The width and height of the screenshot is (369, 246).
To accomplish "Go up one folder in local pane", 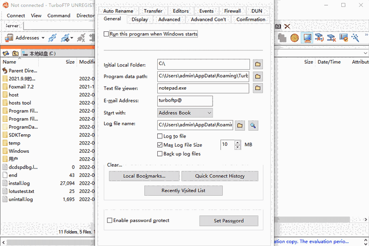I will [x=15, y=54].
